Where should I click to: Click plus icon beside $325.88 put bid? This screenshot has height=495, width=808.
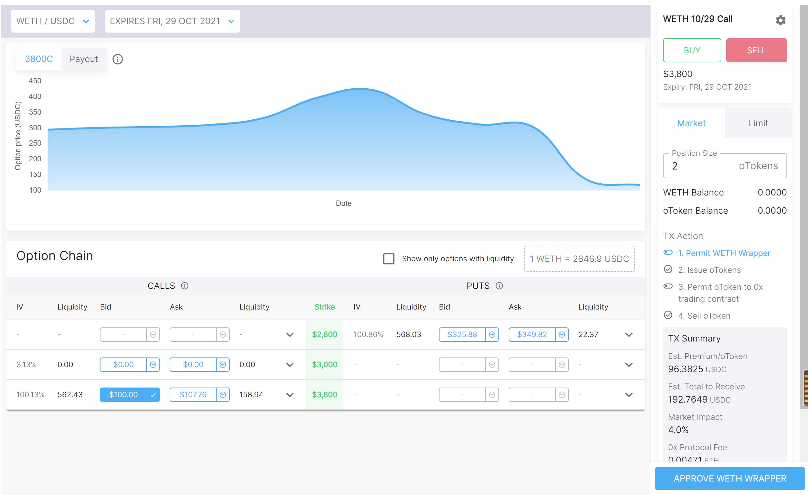[491, 335]
